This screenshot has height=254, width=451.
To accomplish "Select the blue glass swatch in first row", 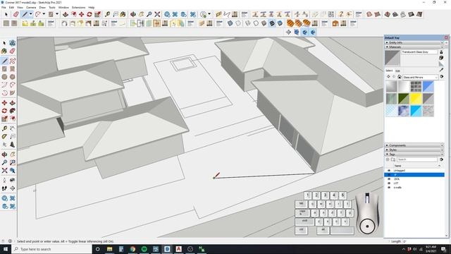I will (428, 87).
